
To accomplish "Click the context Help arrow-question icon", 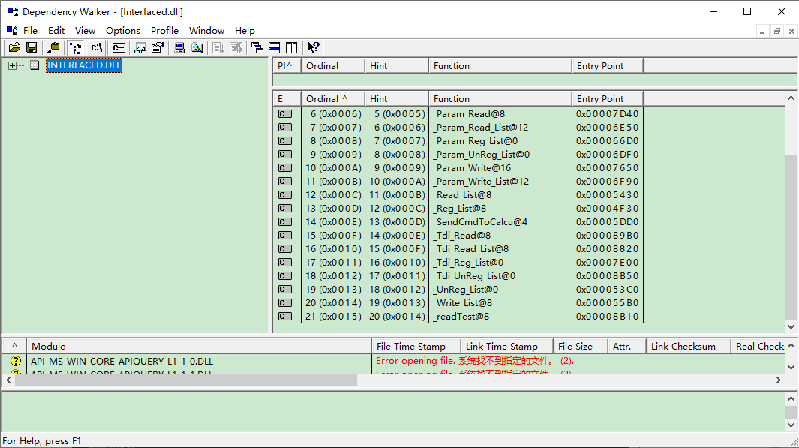I will (314, 47).
